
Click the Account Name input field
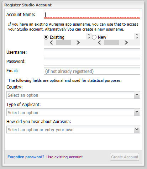92,15
